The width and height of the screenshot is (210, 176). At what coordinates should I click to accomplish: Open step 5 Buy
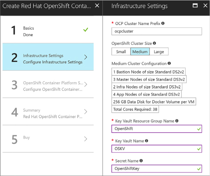[x=48, y=139]
